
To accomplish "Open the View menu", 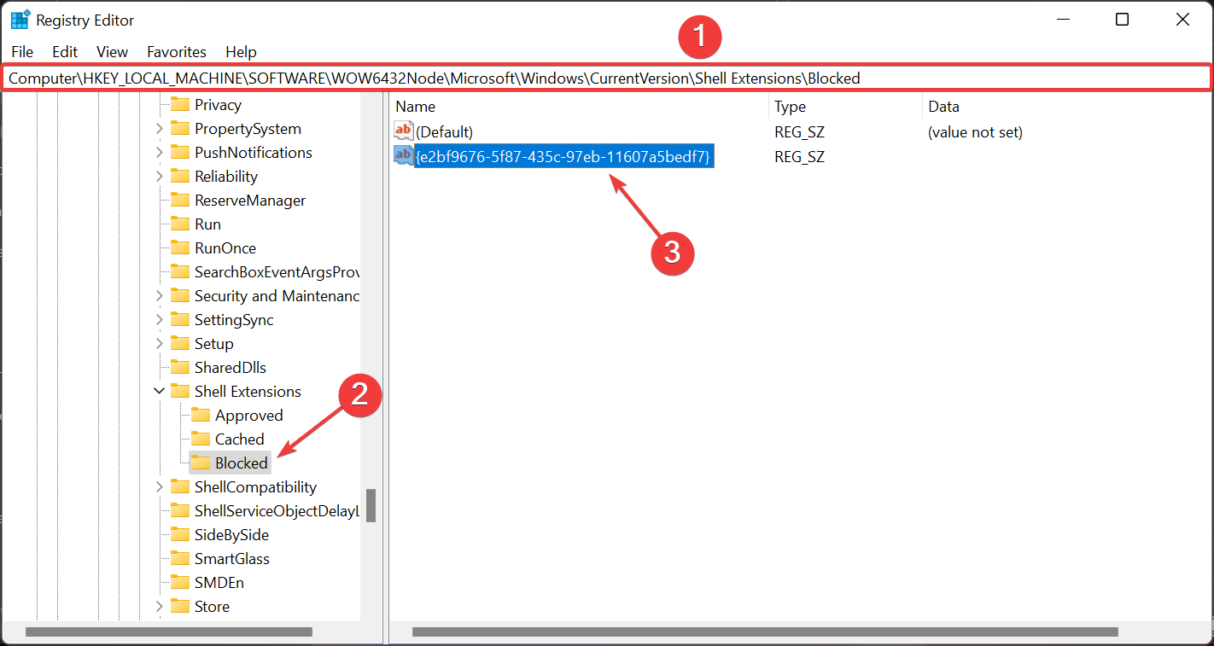I will coord(112,52).
